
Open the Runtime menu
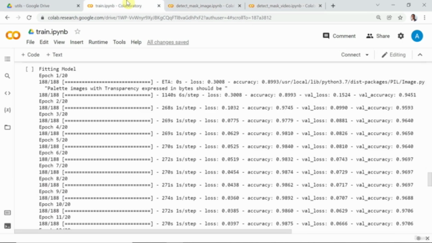click(98, 42)
